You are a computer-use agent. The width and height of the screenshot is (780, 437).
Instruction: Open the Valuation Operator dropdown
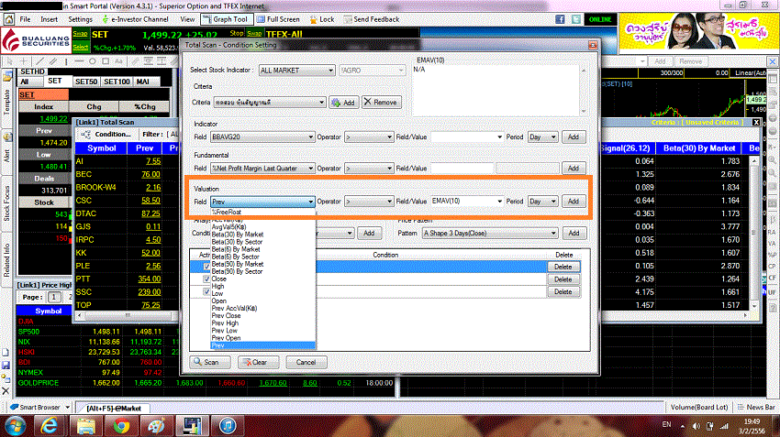coord(369,202)
